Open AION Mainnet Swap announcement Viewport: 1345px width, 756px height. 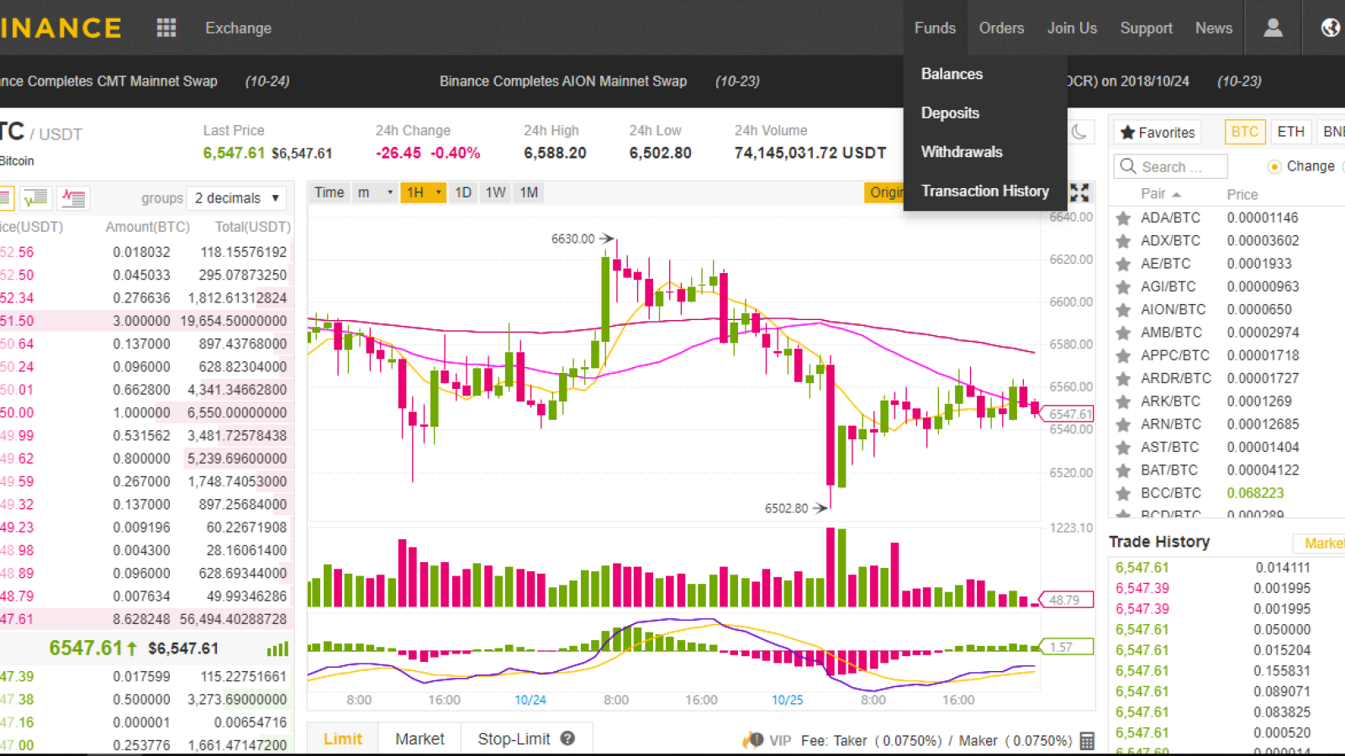[x=563, y=81]
